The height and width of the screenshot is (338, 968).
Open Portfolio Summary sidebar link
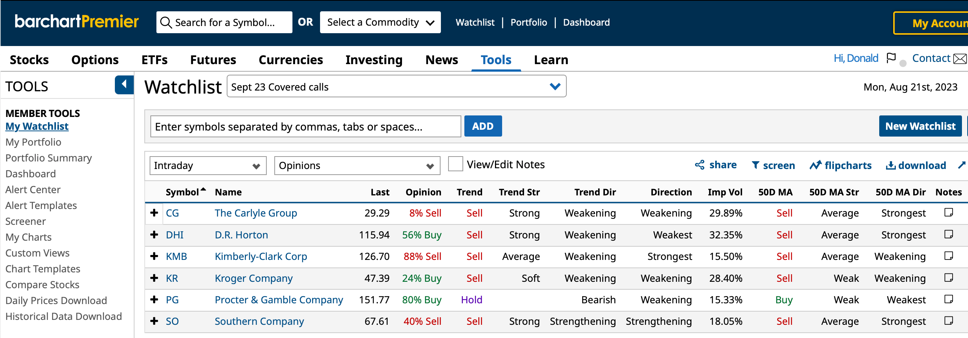click(49, 158)
